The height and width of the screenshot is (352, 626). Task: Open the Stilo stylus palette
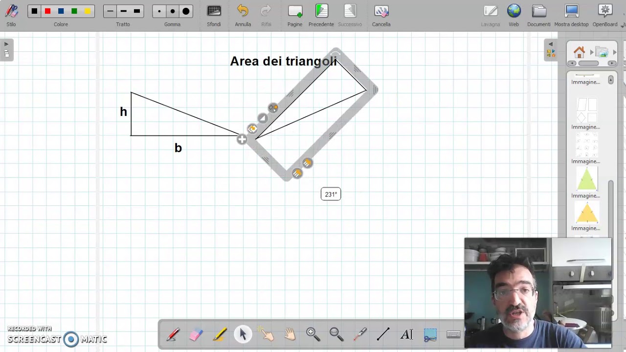[x=11, y=15]
